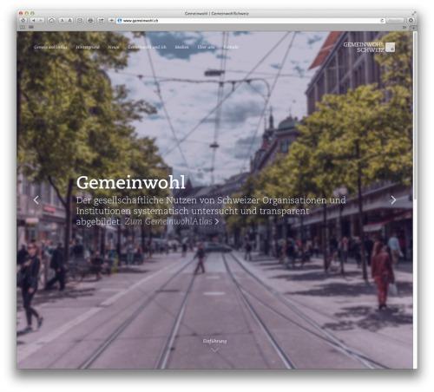
Task: Show hidden bookmarks via double chevron
Action: (404, 27)
